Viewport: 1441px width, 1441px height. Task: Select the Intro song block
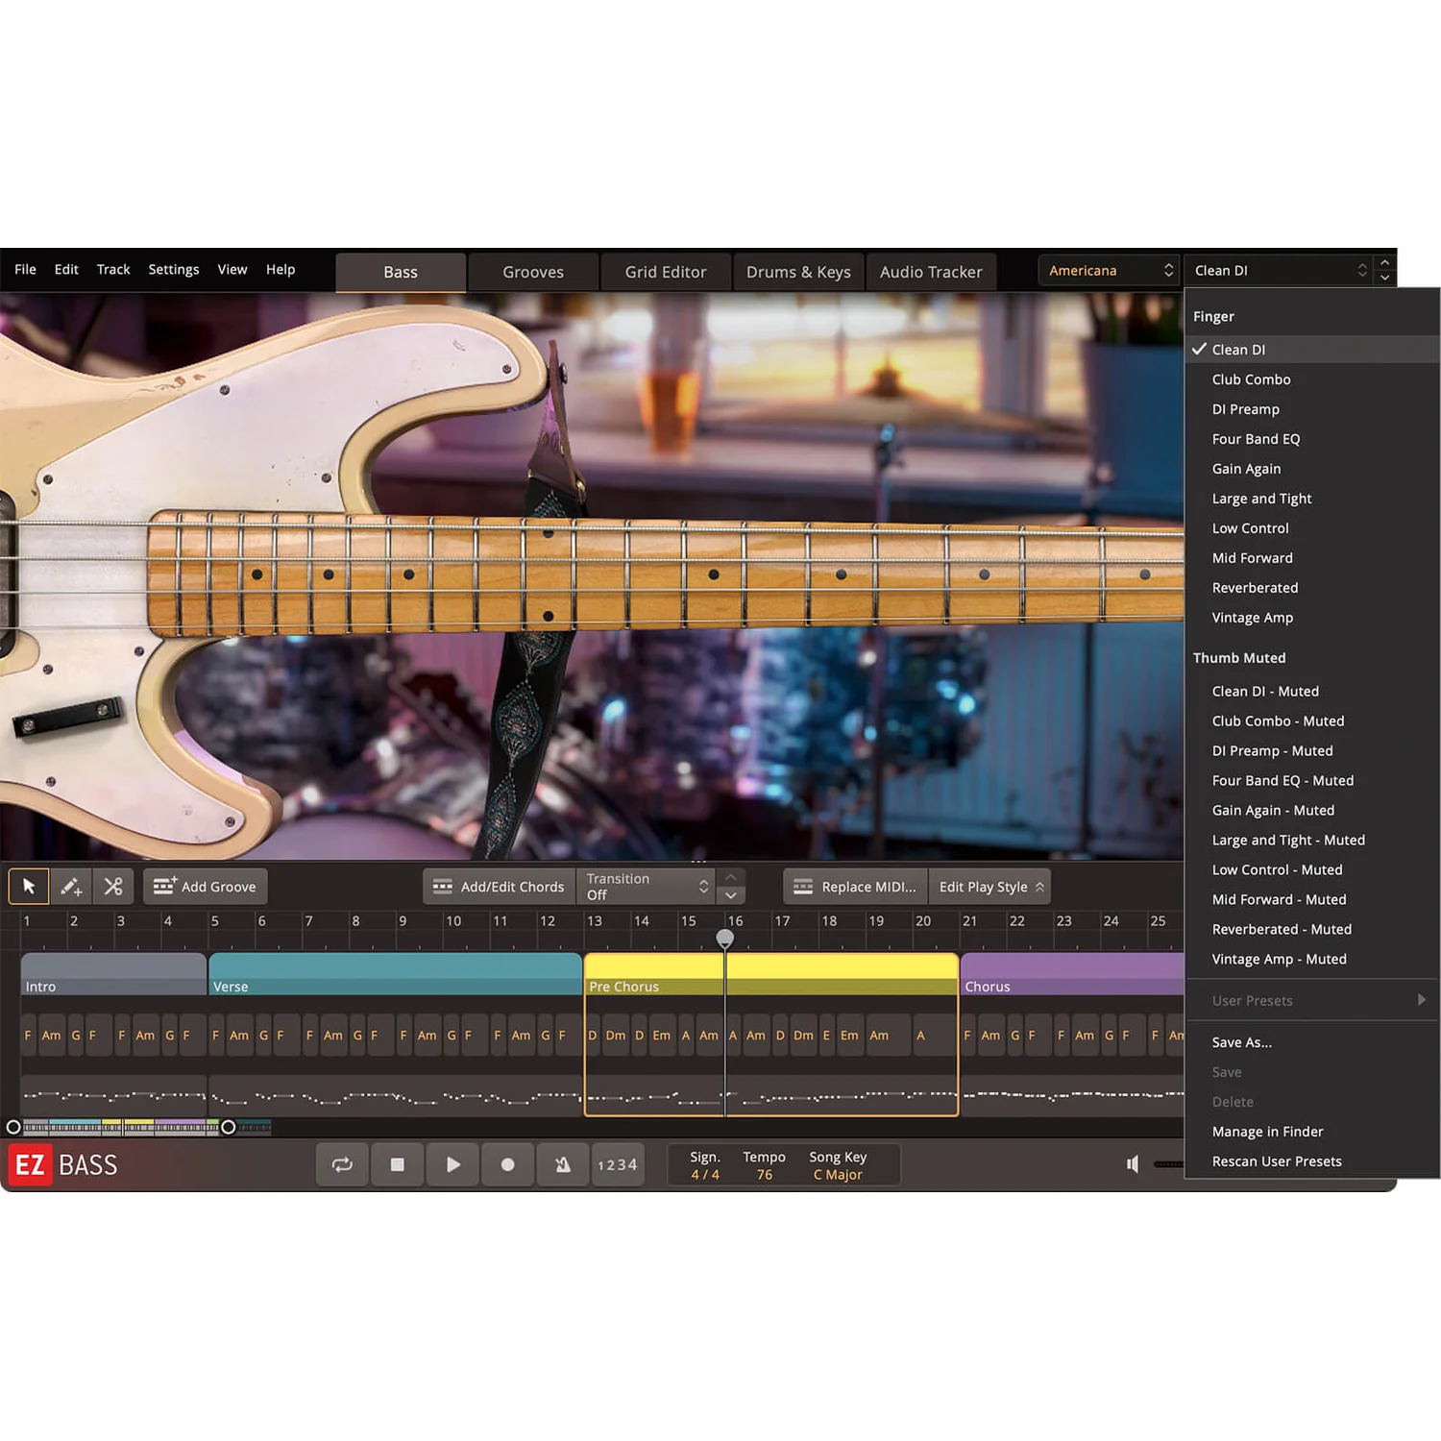(x=113, y=974)
